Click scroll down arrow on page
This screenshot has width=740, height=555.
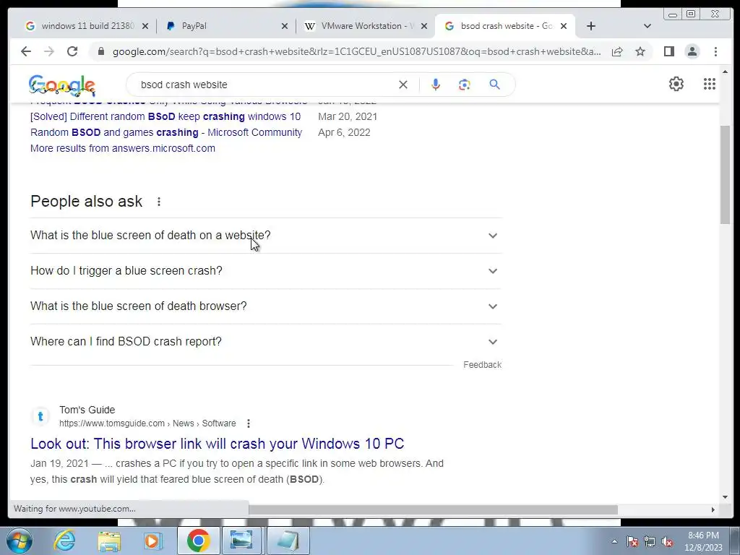click(726, 497)
